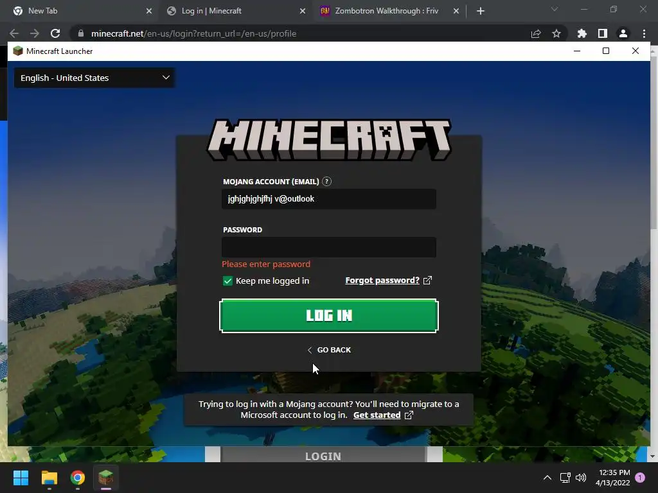Click the browser back arrow
Image resolution: width=658 pixels, height=493 pixels.
14,33
